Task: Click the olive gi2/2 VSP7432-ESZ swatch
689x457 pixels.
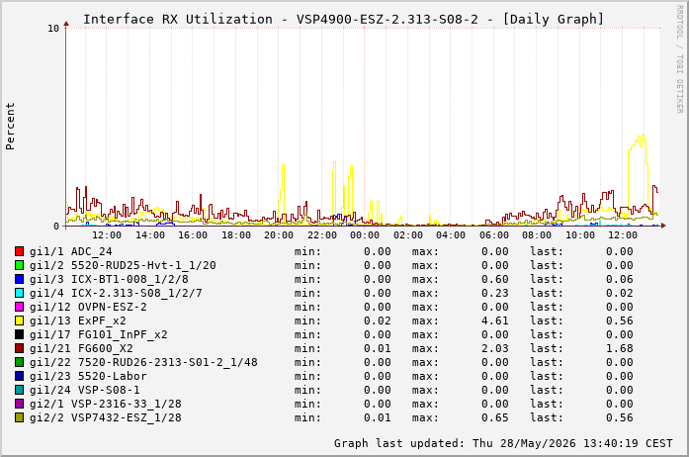Action: (x=19, y=417)
